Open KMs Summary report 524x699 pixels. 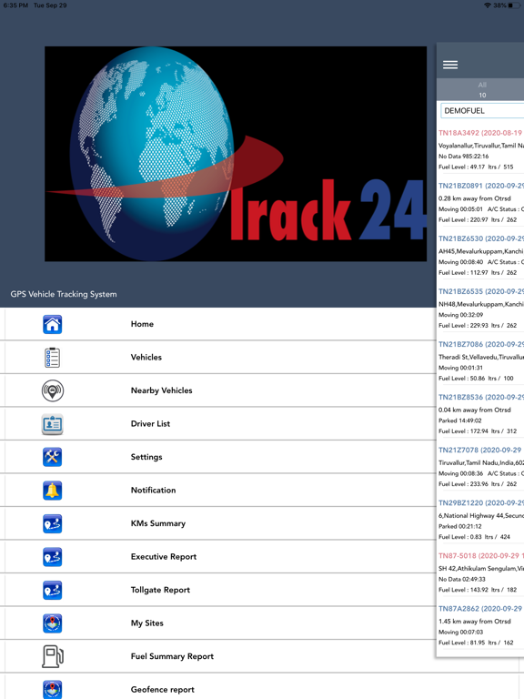[x=218, y=523]
